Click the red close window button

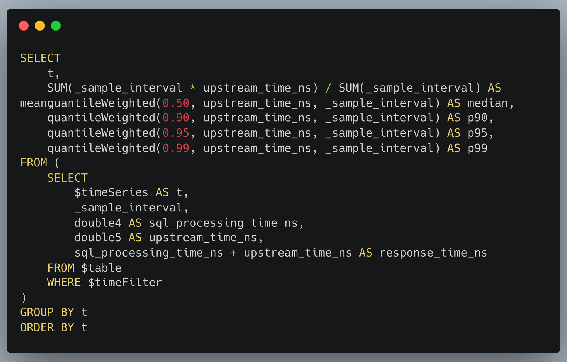[x=24, y=26]
